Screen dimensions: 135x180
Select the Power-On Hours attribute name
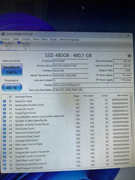point(24,109)
